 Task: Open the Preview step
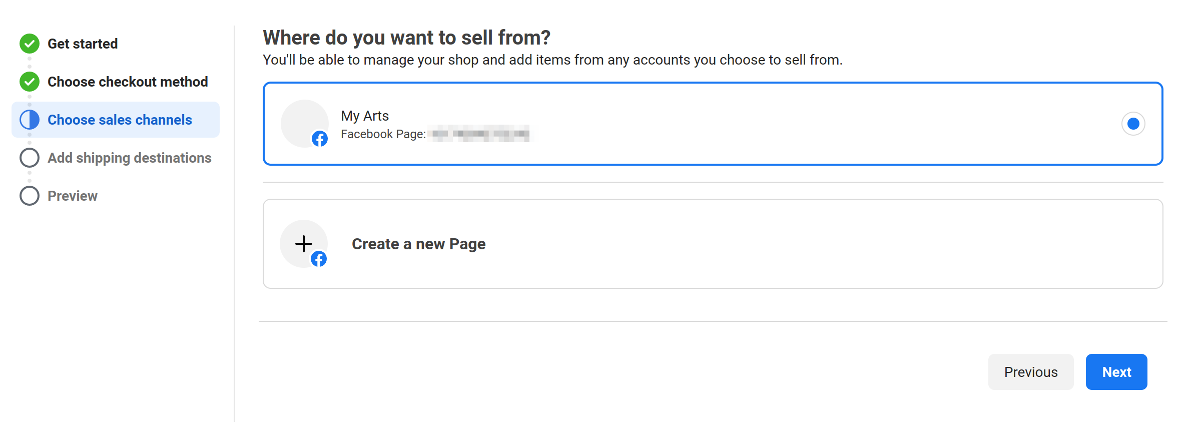(73, 196)
